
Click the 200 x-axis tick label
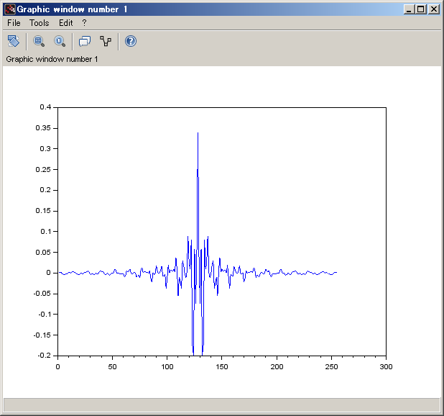(x=277, y=366)
